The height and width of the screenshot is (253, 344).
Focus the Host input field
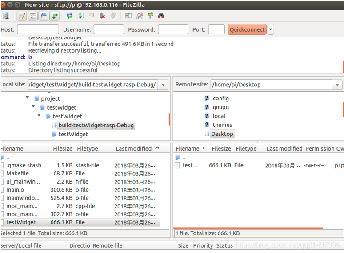click(x=38, y=29)
